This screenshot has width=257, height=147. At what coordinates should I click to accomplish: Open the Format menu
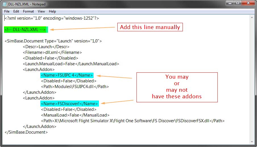[28, 11]
